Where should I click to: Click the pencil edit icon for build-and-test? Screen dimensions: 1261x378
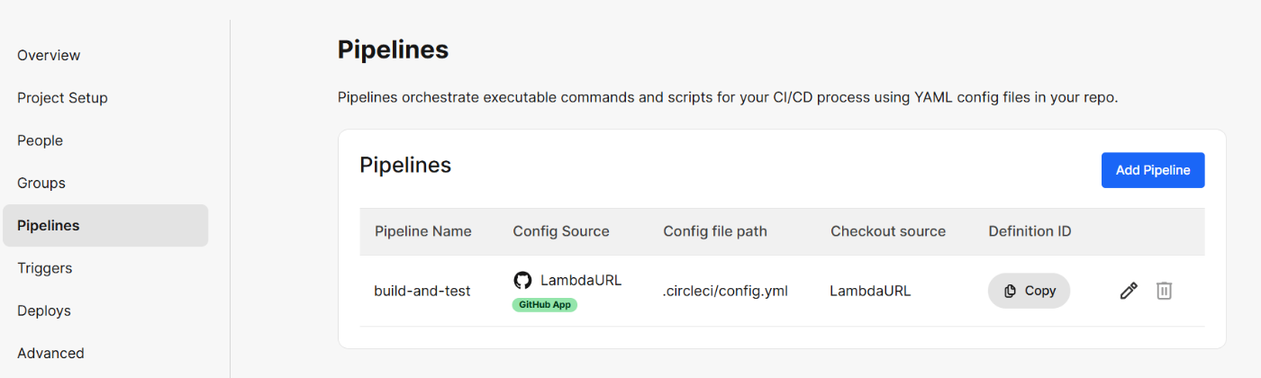point(1129,291)
